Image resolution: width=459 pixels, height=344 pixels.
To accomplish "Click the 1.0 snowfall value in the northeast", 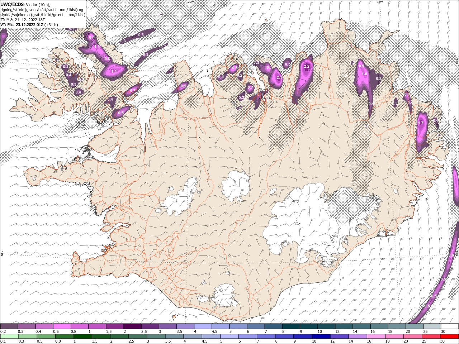I will [364, 74].
